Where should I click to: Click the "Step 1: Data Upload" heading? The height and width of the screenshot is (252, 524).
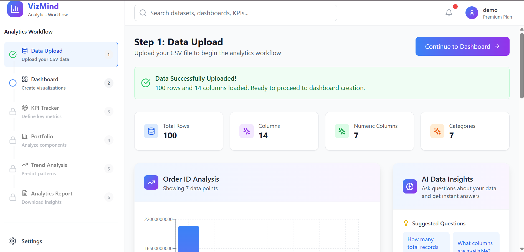(x=179, y=42)
